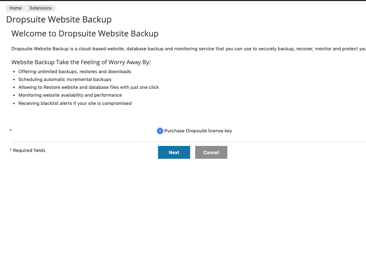This screenshot has height=274, width=366.
Task: Click the Scheduling automatic incremental backups bullet
Action: [65, 79]
